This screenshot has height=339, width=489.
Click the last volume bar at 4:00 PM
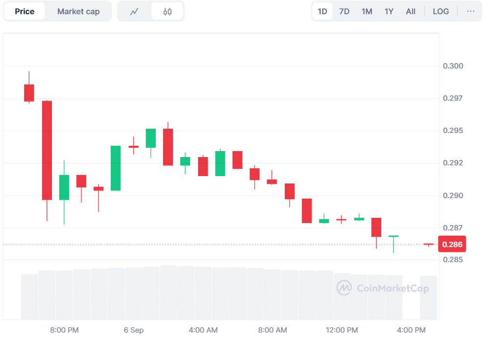click(428, 297)
